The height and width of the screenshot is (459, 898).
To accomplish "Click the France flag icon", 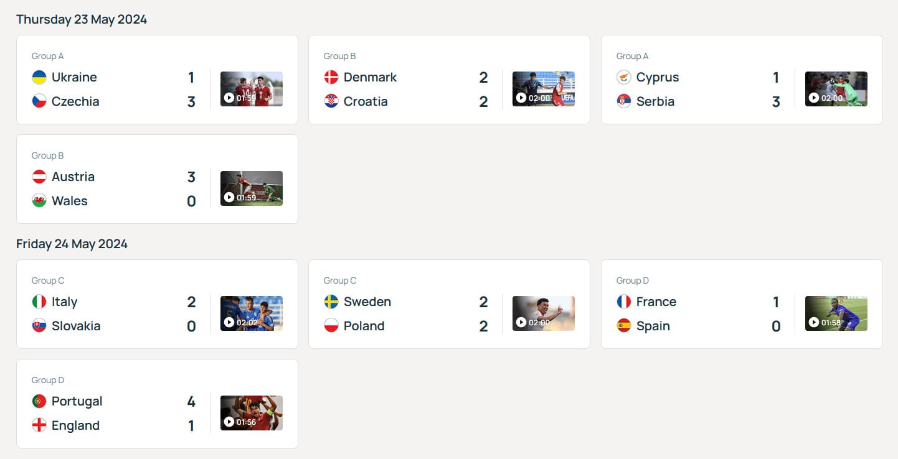I will [623, 302].
